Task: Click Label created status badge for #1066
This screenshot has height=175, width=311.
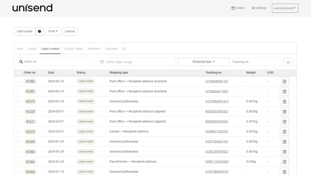Action: coord(86,162)
